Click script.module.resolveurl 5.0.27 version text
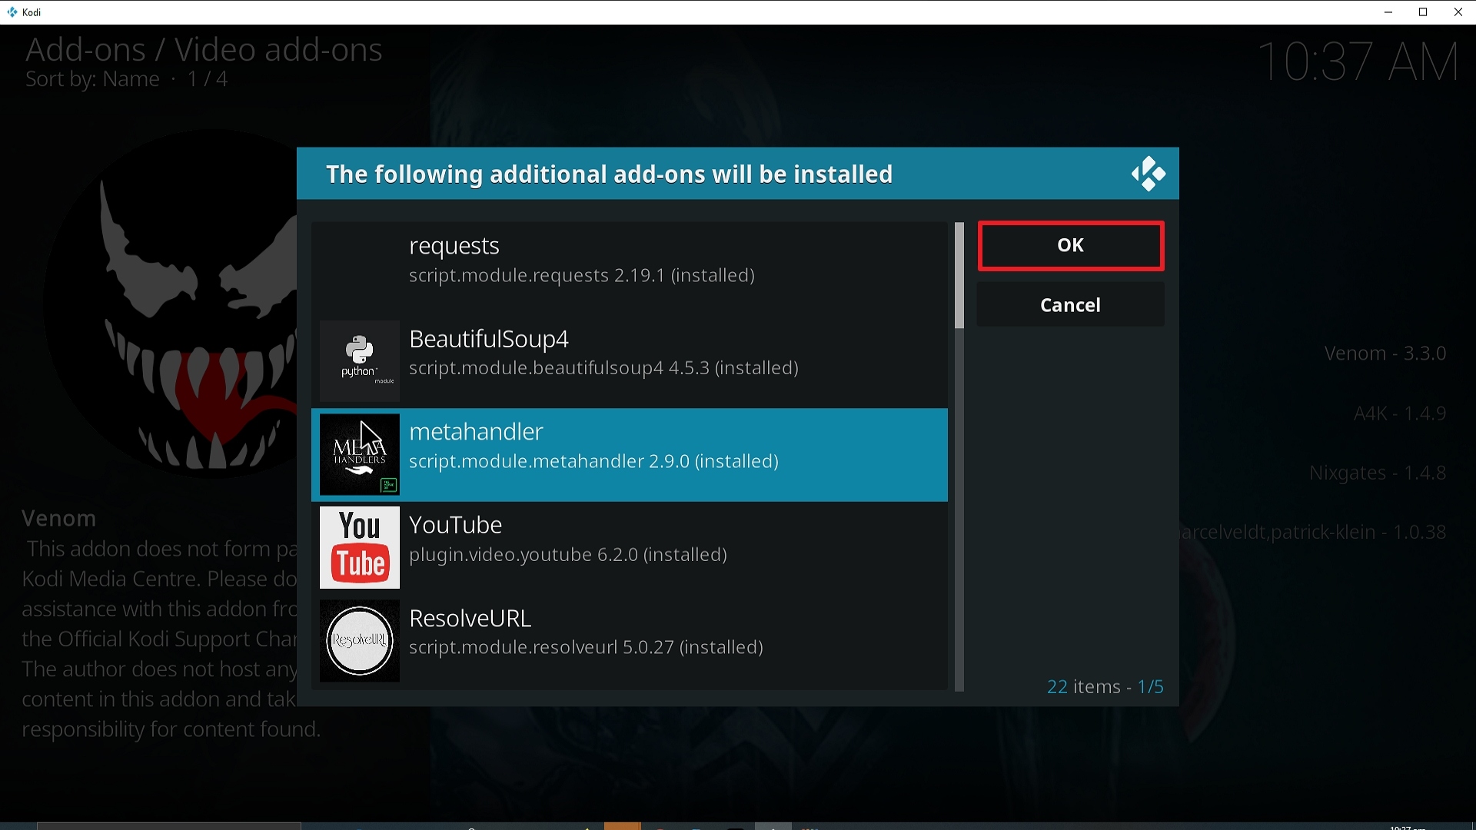Image resolution: width=1476 pixels, height=830 pixels. [586, 648]
